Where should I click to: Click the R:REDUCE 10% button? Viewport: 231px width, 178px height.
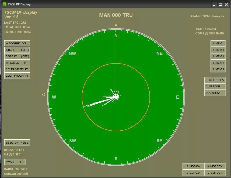coord(17,63)
